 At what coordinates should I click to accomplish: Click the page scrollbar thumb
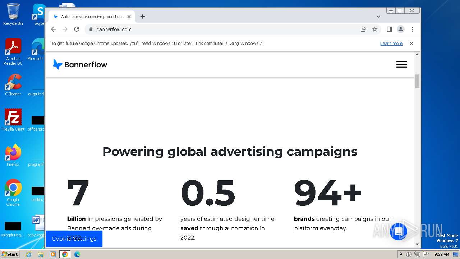(x=417, y=81)
